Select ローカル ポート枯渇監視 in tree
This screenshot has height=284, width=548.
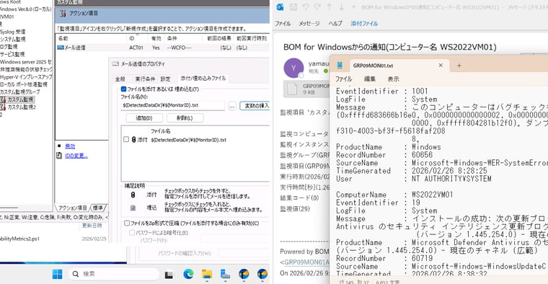[x=24, y=84]
